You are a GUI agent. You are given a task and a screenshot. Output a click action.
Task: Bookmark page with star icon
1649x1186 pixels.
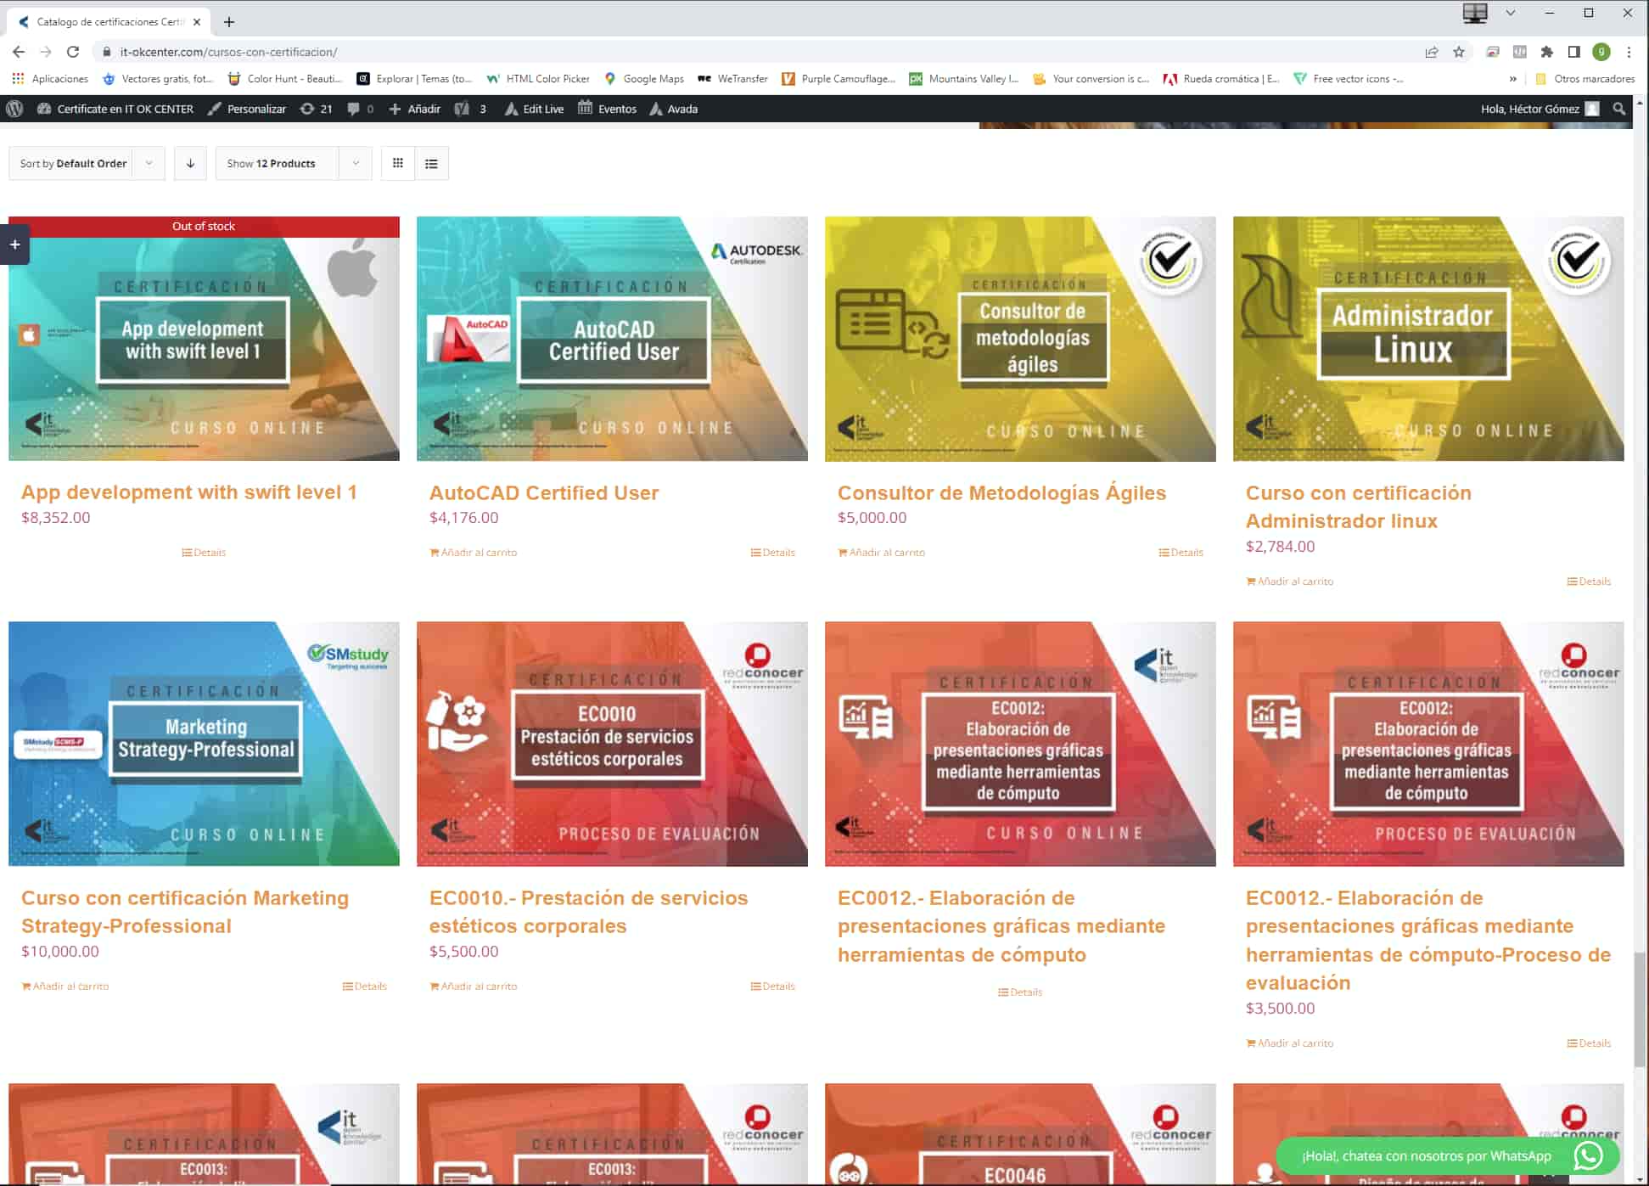1458,52
